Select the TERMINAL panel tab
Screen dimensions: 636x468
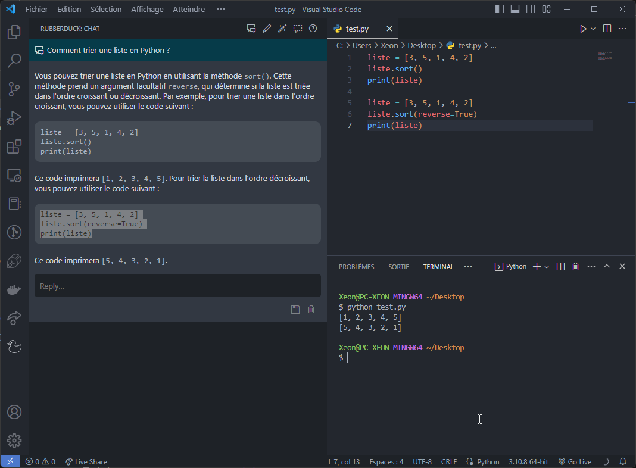(438, 267)
